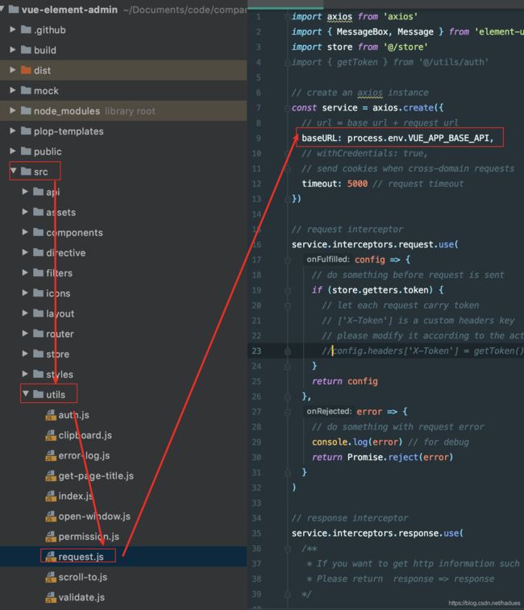
Task: Click the request.js file icon
Action: coord(51,557)
